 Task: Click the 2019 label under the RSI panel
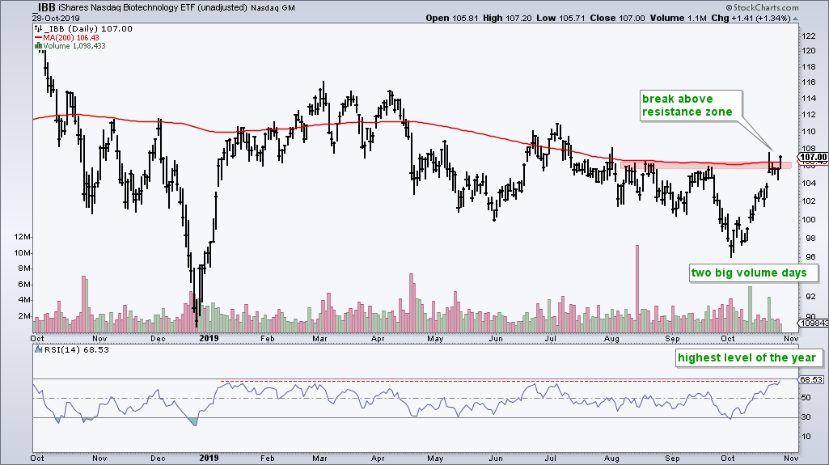click(x=209, y=459)
